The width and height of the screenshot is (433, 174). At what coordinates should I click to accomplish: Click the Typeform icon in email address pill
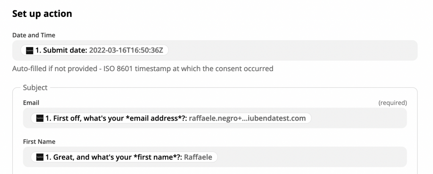tap(40, 118)
